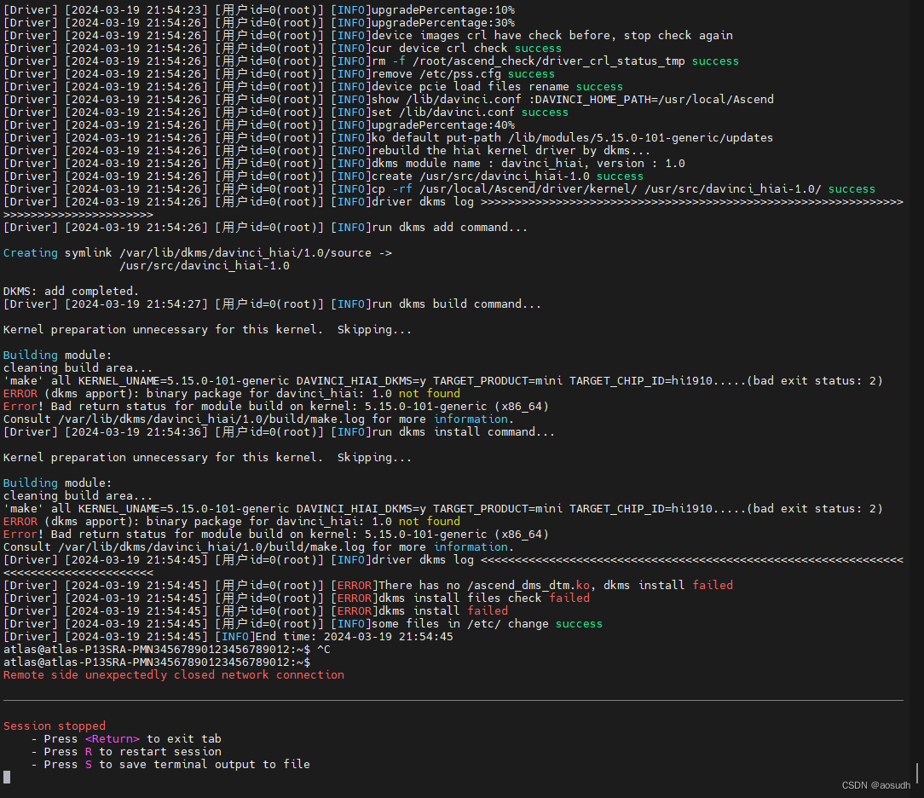Click the "CSDN @aosudh" label
This screenshot has height=798, width=924.
[875, 785]
